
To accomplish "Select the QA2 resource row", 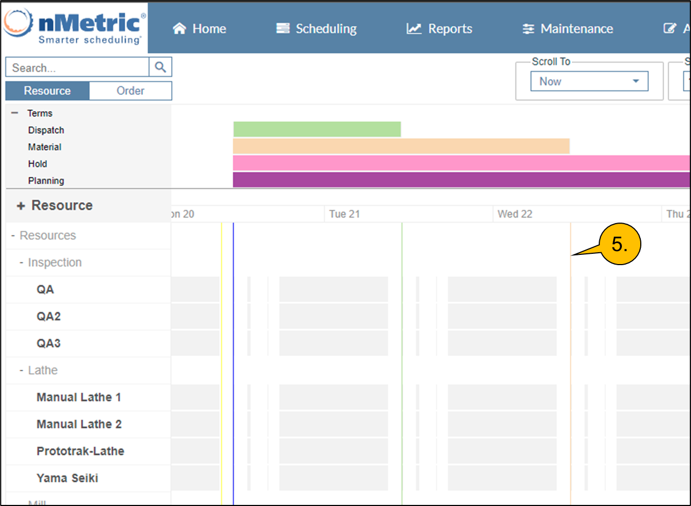I will click(89, 316).
